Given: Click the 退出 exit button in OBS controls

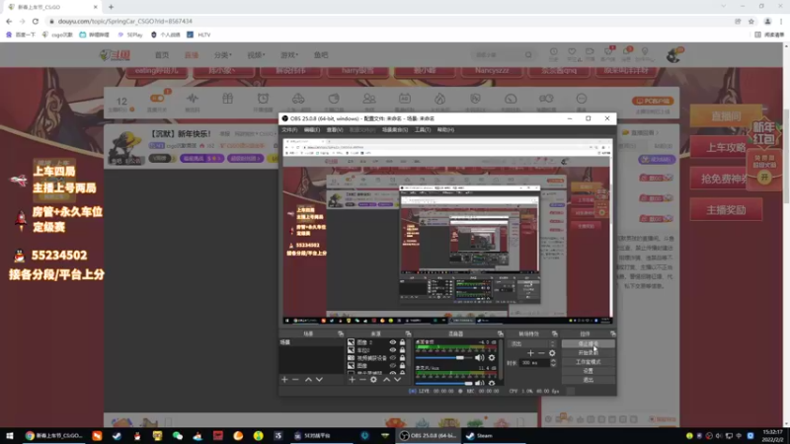Looking at the screenshot, I should [x=588, y=380].
